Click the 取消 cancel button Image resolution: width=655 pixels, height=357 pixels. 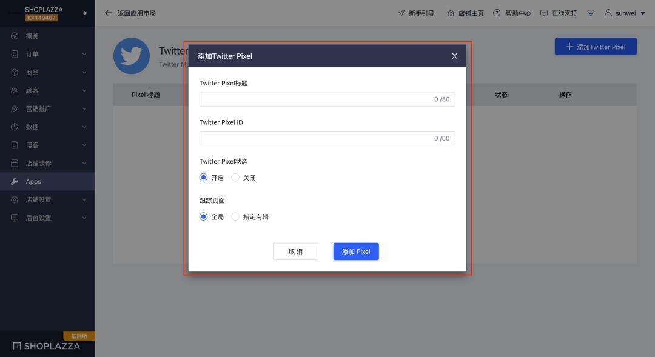coord(295,251)
